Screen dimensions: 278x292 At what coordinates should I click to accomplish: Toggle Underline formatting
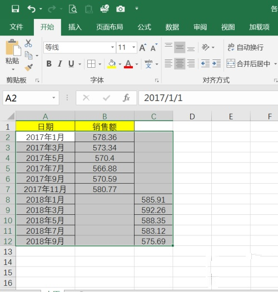coord(71,64)
